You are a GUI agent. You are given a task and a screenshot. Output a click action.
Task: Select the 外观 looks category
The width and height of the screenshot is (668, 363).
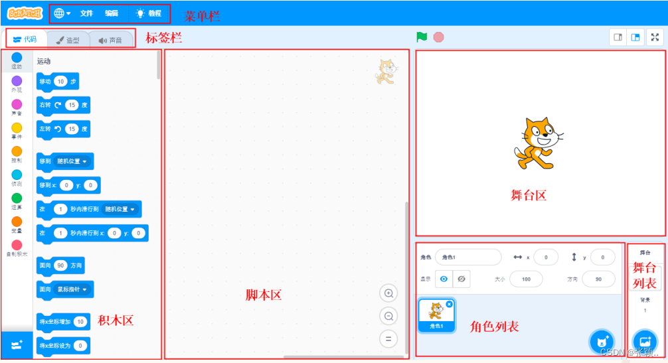17,84
